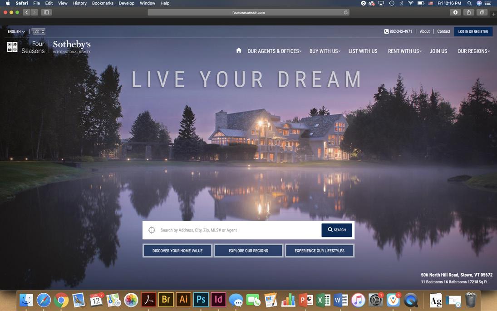497x311 pixels.
Task: Open Microsoft Excel from the dock
Action: pyautogui.click(x=323, y=300)
